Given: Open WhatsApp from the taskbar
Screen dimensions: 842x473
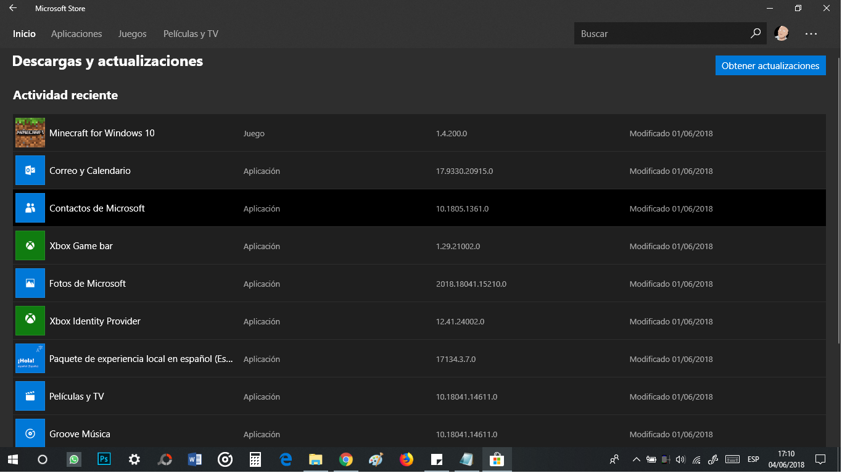Looking at the screenshot, I should (74, 459).
